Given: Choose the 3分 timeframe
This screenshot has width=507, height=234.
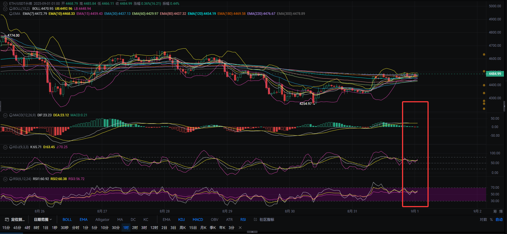Looking at the screenshot, I should (231, 228).
